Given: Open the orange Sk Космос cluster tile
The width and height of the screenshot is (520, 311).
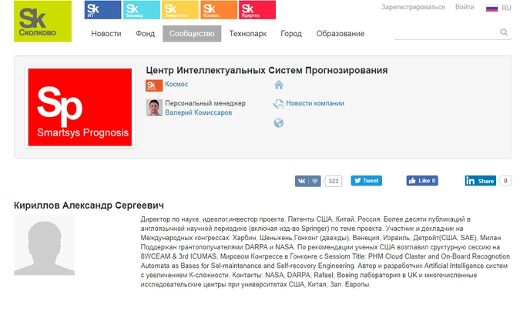Looking at the screenshot, I should pos(218,10).
